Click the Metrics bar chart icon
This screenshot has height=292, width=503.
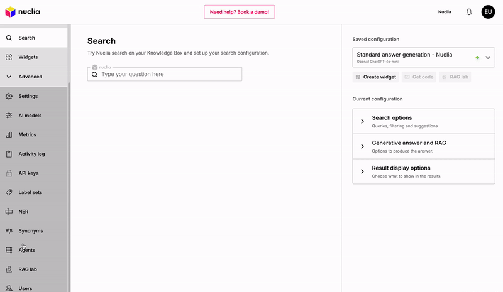coord(9,134)
